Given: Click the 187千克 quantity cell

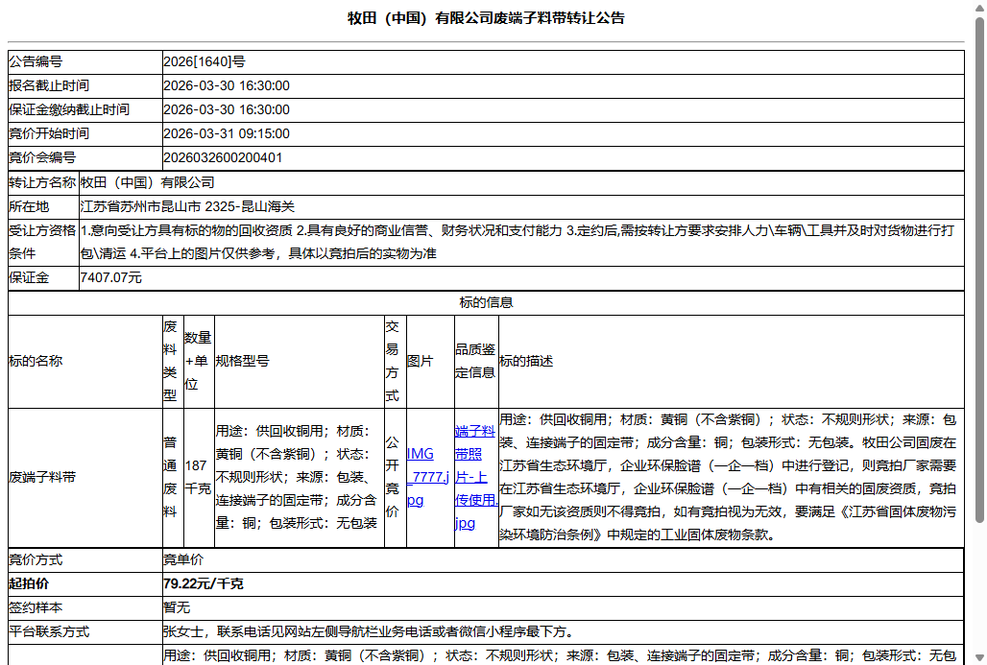Looking at the screenshot, I should pyautogui.click(x=195, y=476).
